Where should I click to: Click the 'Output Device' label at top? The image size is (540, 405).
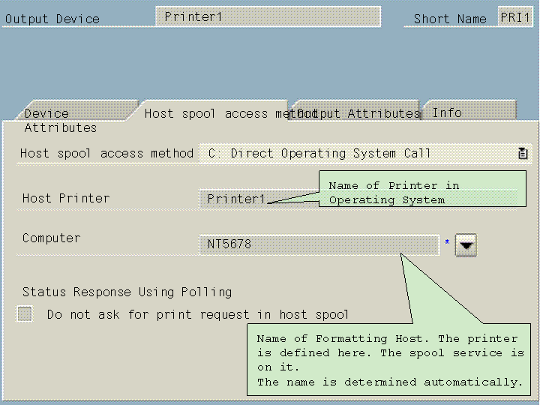pos(52,19)
